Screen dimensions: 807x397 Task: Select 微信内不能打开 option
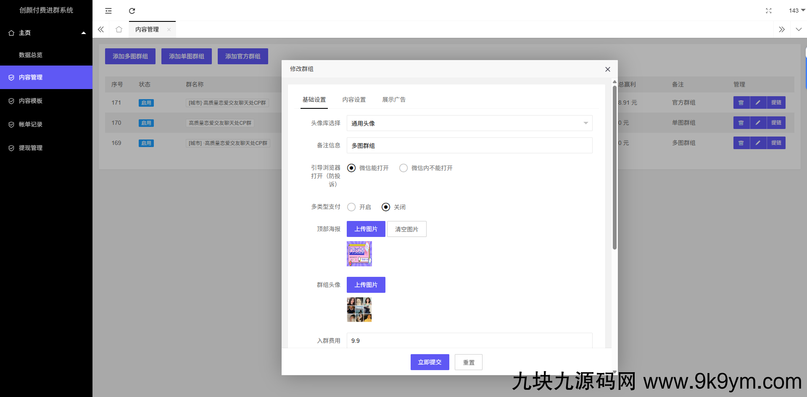click(403, 168)
